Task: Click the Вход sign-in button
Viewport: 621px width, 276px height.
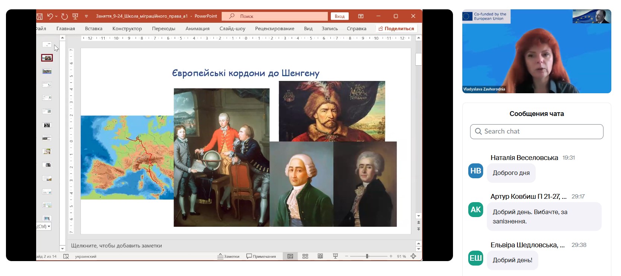Action: coord(339,16)
